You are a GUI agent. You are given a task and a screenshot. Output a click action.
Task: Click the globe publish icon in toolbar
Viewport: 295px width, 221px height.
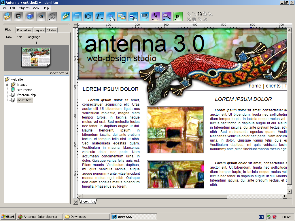coord(30,16)
